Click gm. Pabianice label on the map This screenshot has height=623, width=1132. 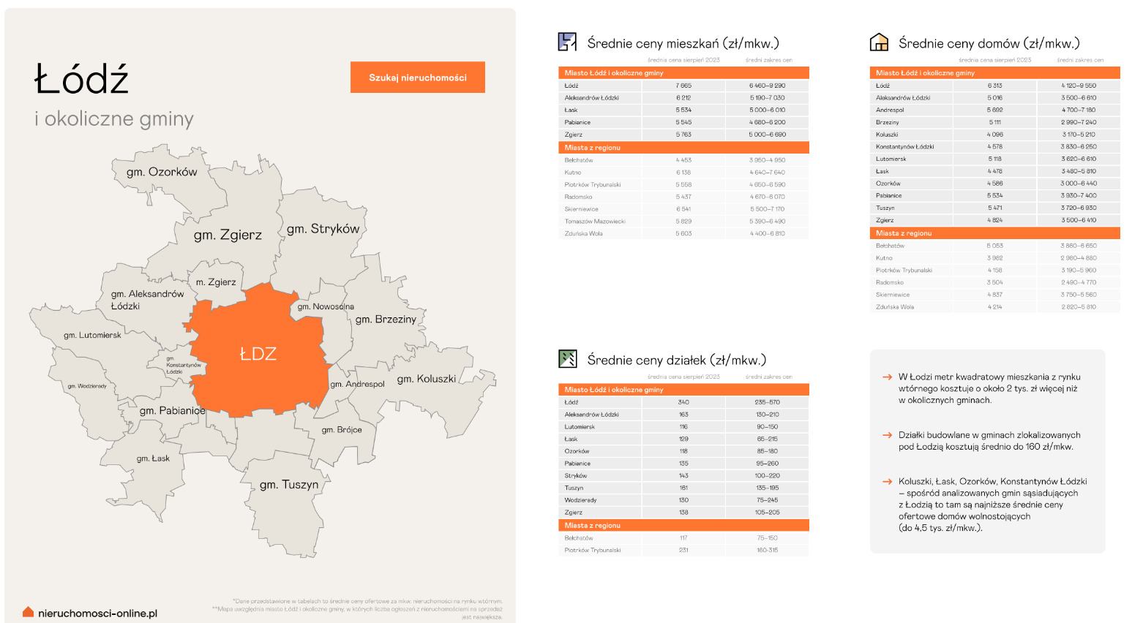pyautogui.click(x=172, y=411)
